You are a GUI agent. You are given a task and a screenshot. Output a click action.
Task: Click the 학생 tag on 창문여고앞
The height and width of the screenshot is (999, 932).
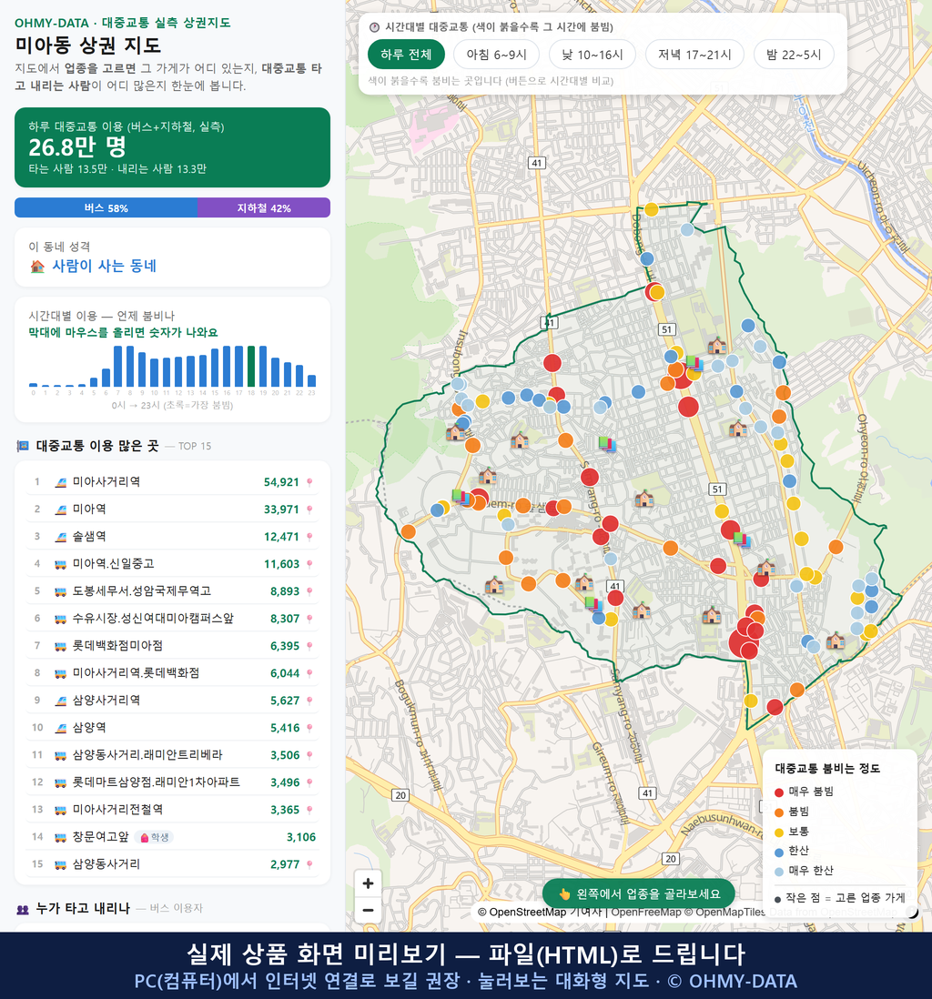point(155,837)
